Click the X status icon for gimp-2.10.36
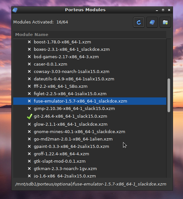183x199 pixels. click(29, 109)
